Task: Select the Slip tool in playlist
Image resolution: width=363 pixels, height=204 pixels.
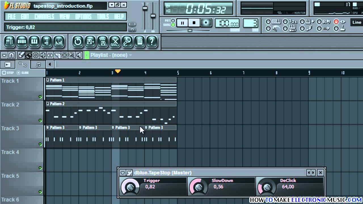Action: pos(50,55)
